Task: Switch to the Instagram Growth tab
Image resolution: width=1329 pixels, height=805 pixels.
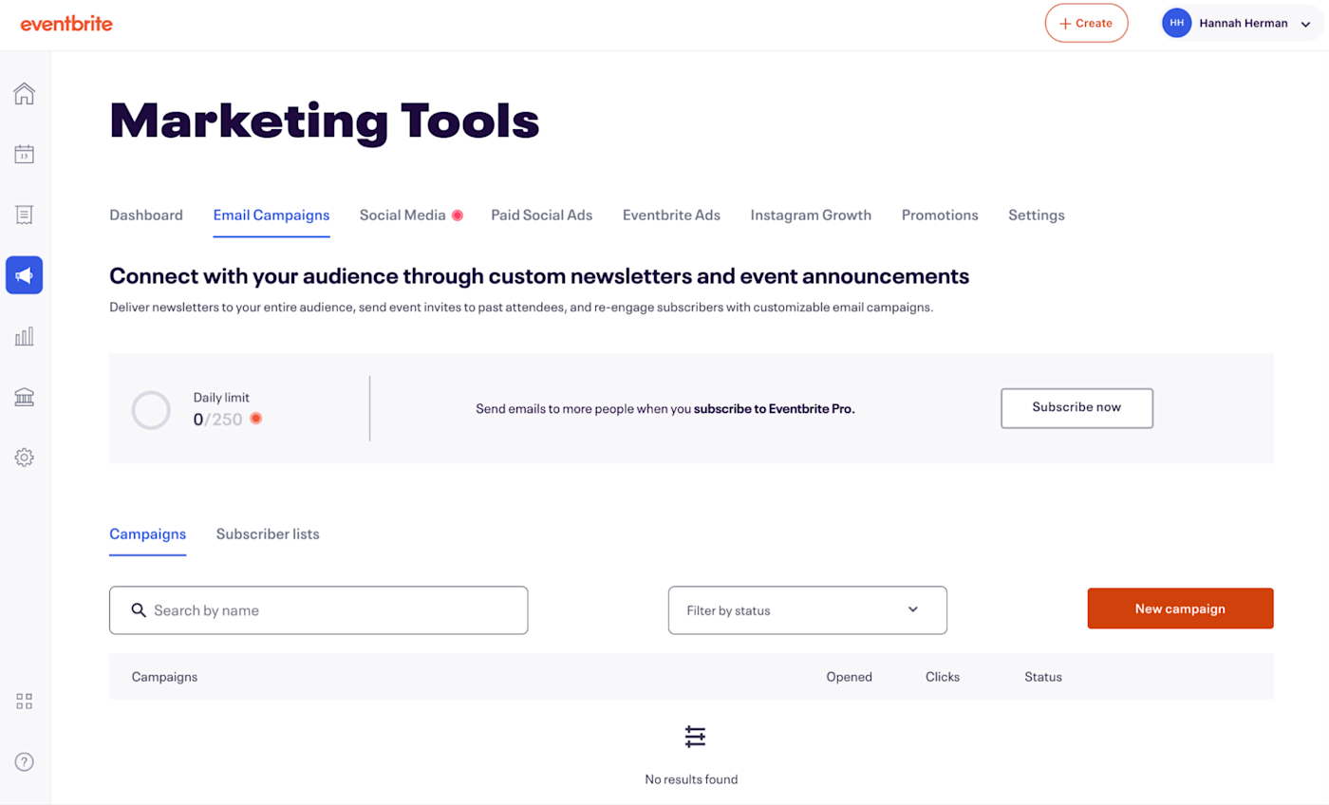Action: [811, 215]
